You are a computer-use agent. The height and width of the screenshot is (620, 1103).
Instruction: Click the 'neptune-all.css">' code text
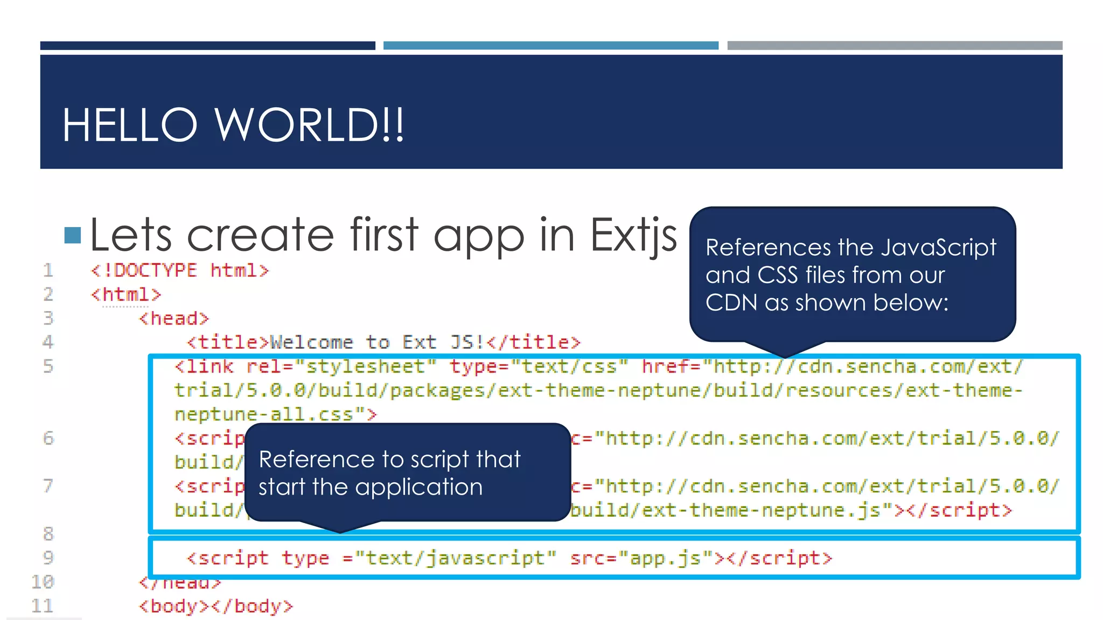(275, 414)
